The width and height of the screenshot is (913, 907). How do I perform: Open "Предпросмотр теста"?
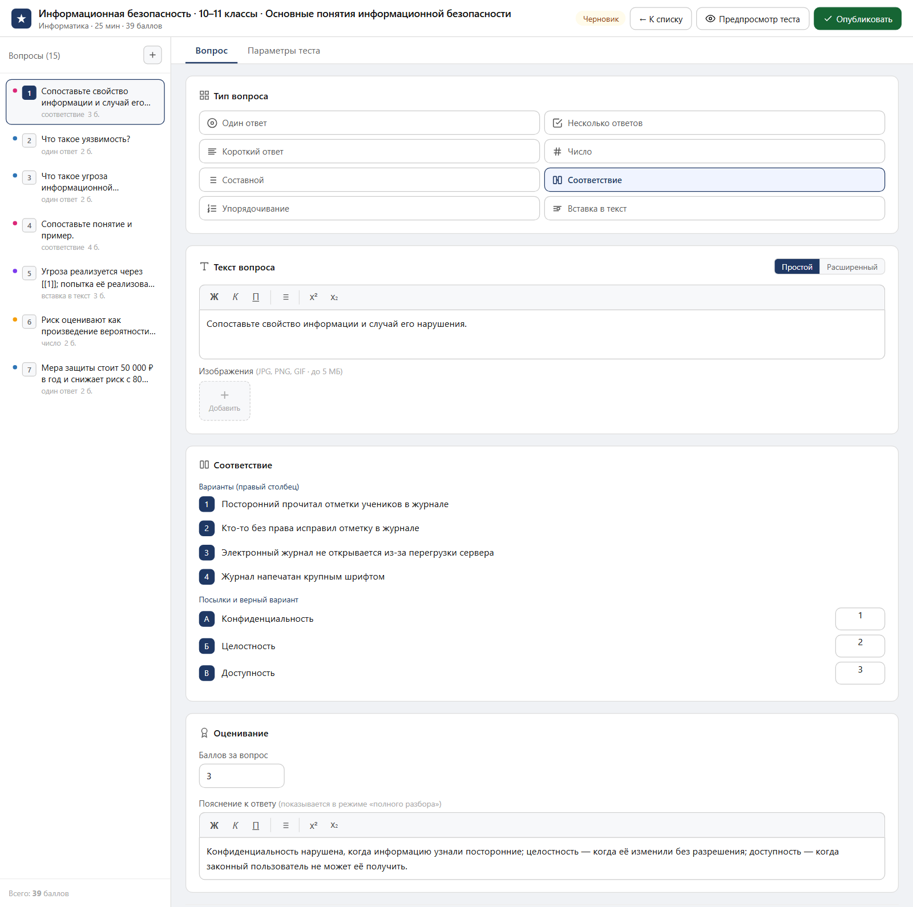click(753, 19)
